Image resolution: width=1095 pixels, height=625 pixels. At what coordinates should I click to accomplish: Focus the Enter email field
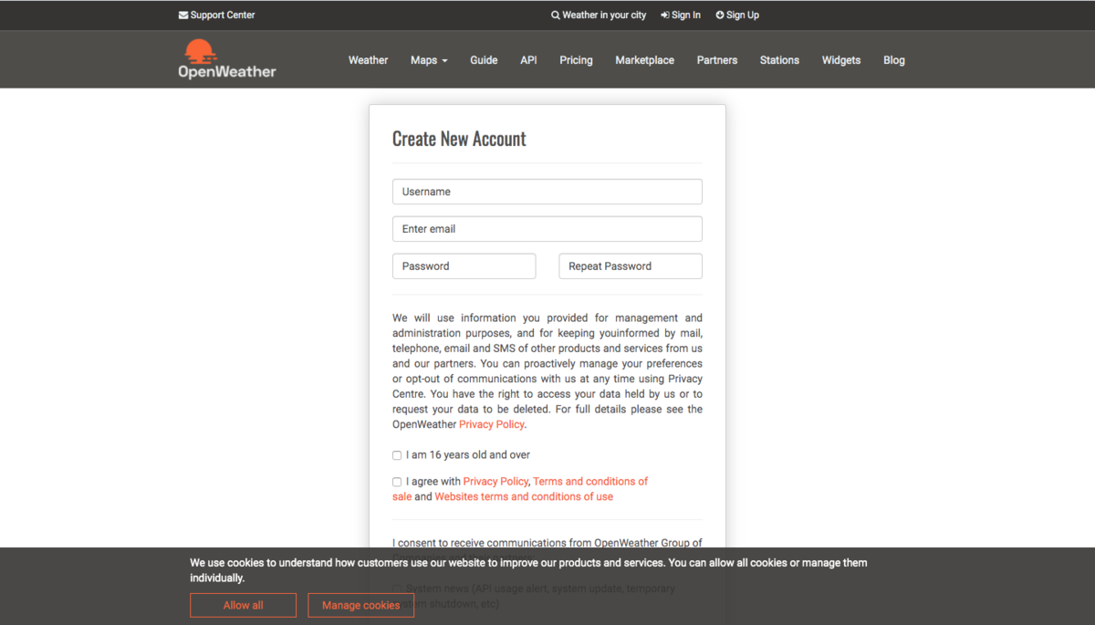point(547,229)
